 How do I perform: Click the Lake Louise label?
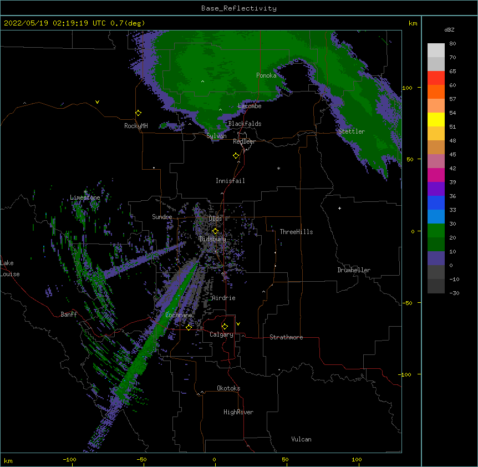coord(10,268)
